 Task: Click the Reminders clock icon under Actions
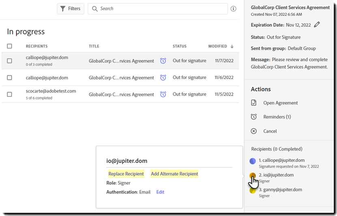point(254,117)
